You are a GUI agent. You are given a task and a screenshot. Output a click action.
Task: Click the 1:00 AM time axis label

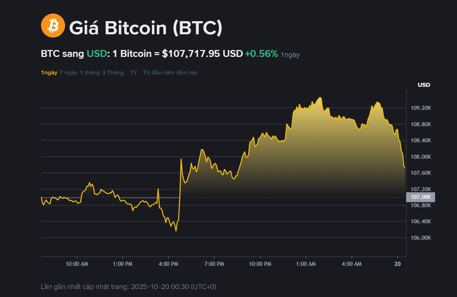pos(306,264)
